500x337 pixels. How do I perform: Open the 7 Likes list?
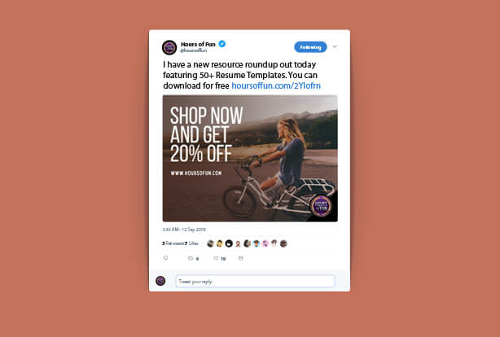pos(191,243)
